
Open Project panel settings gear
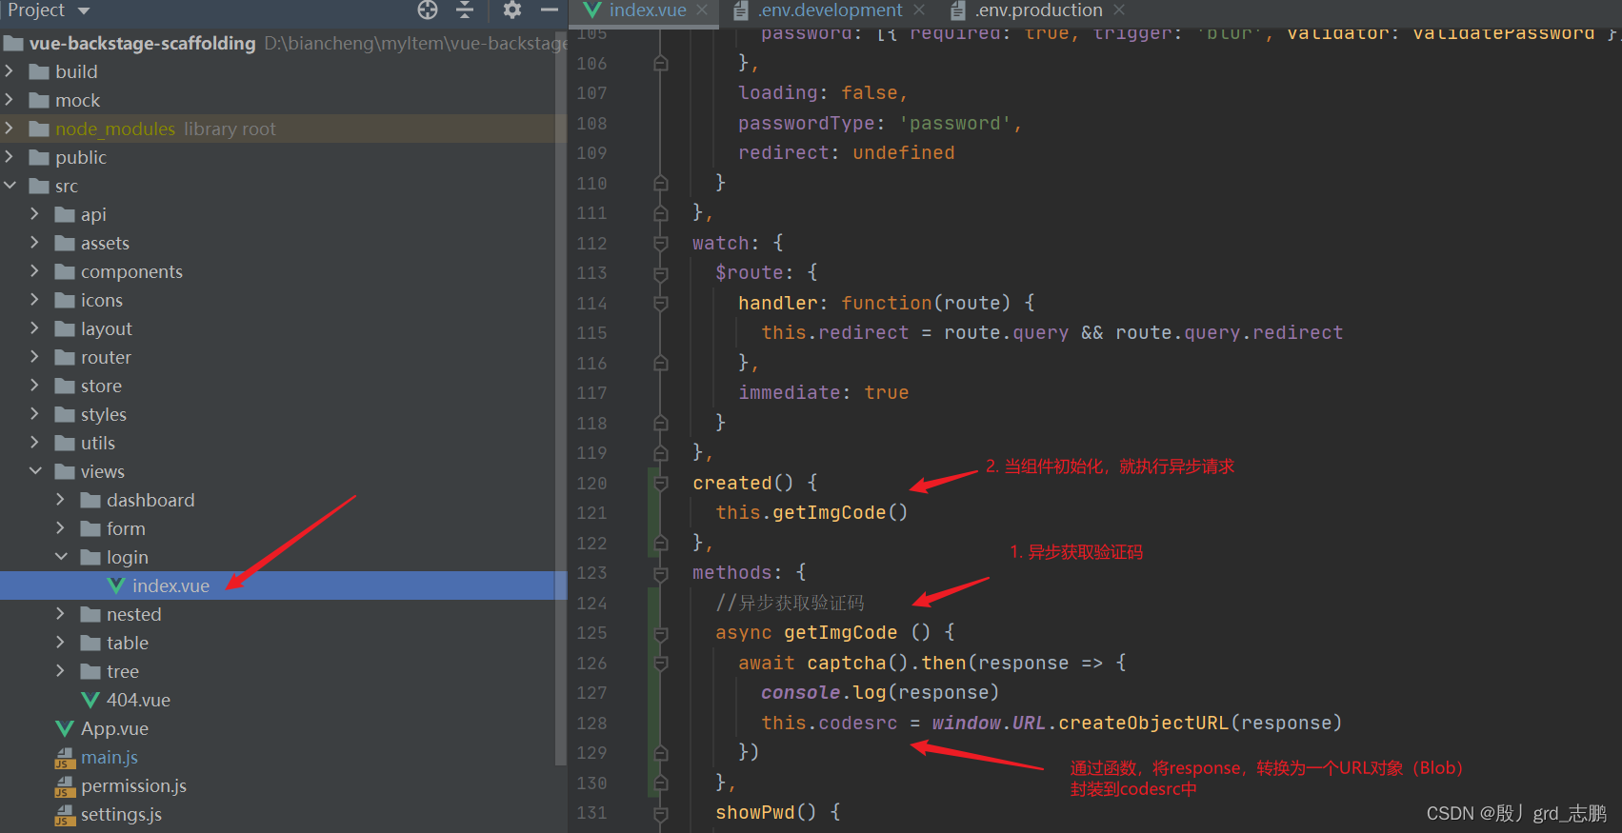(512, 10)
